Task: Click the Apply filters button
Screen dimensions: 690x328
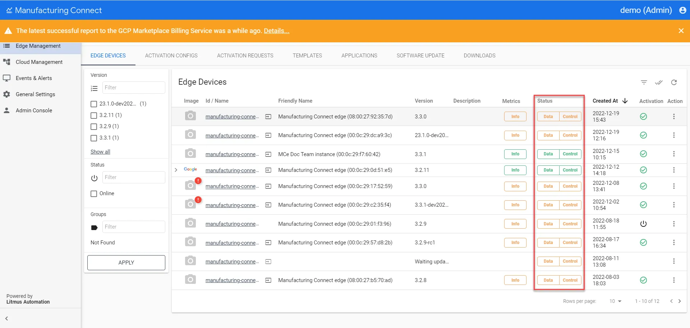Action: coord(126,263)
